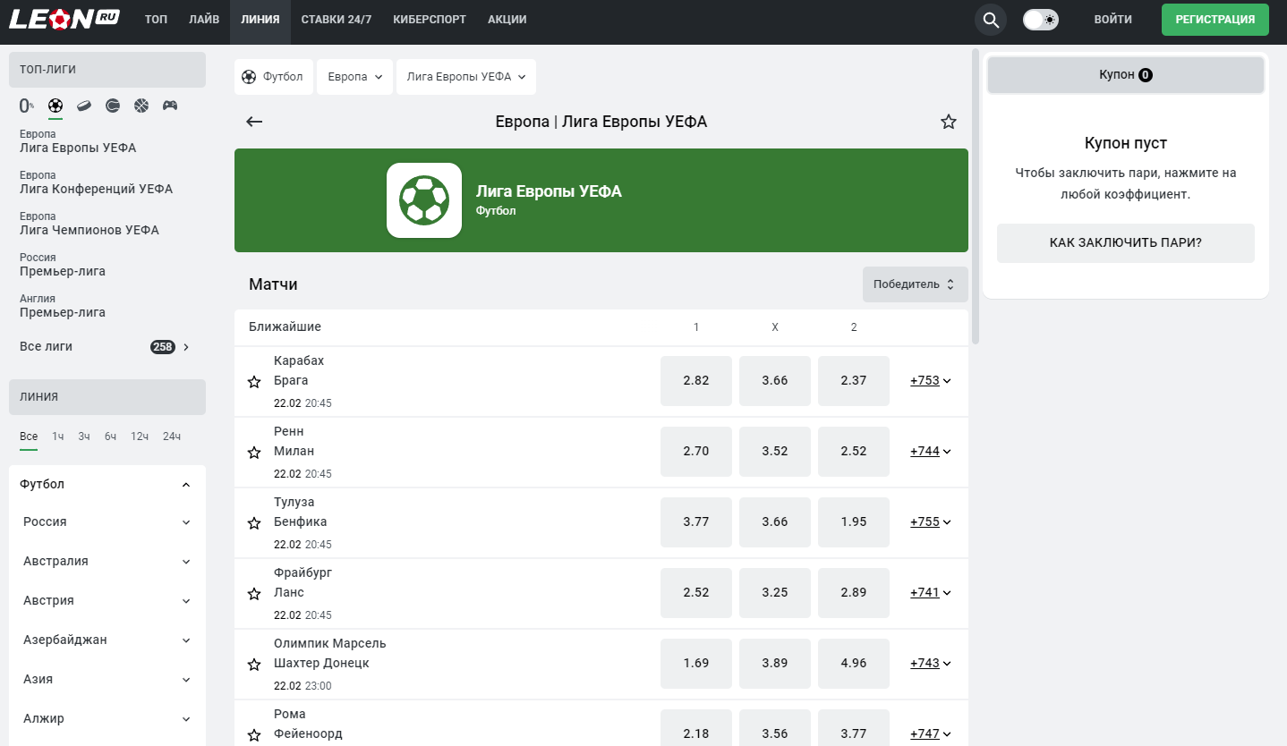Open Россия Премьер-лига in top leagues
Viewport: 1287px width, 746px height.
(63, 265)
